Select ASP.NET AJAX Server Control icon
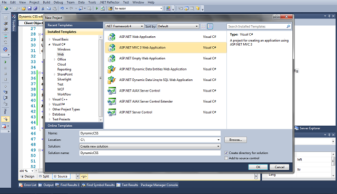 (112, 90)
